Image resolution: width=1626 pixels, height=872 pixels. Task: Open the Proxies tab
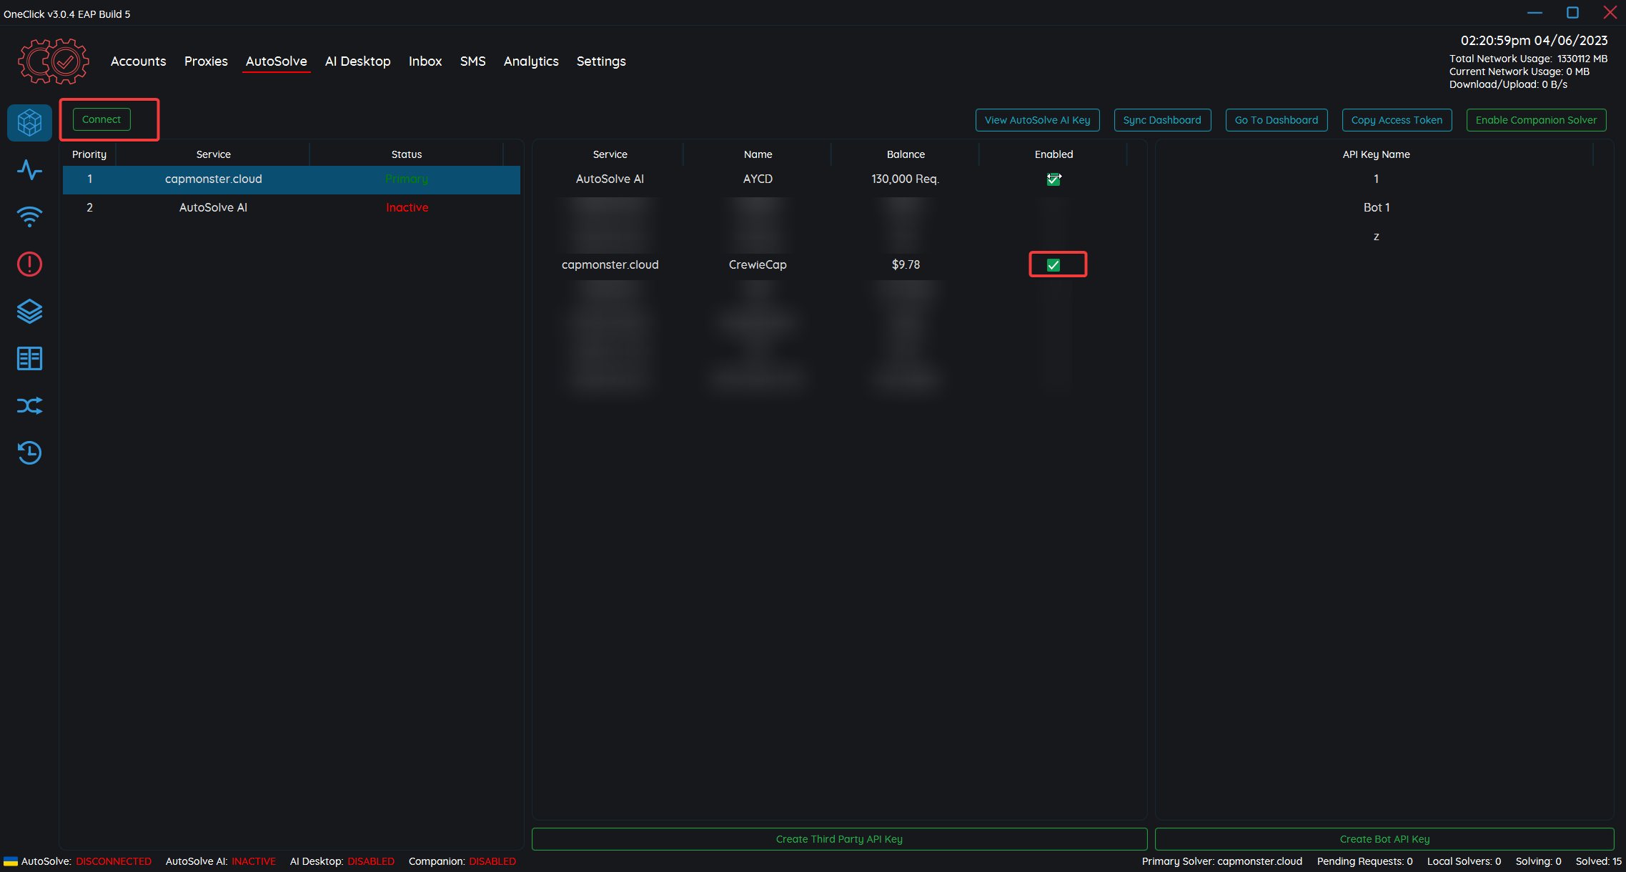coord(206,61)
